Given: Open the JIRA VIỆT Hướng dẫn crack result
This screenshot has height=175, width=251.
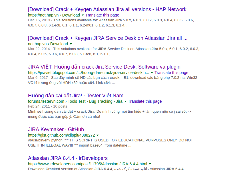Looking at the screenshot, I should click(x=104, y=67).
